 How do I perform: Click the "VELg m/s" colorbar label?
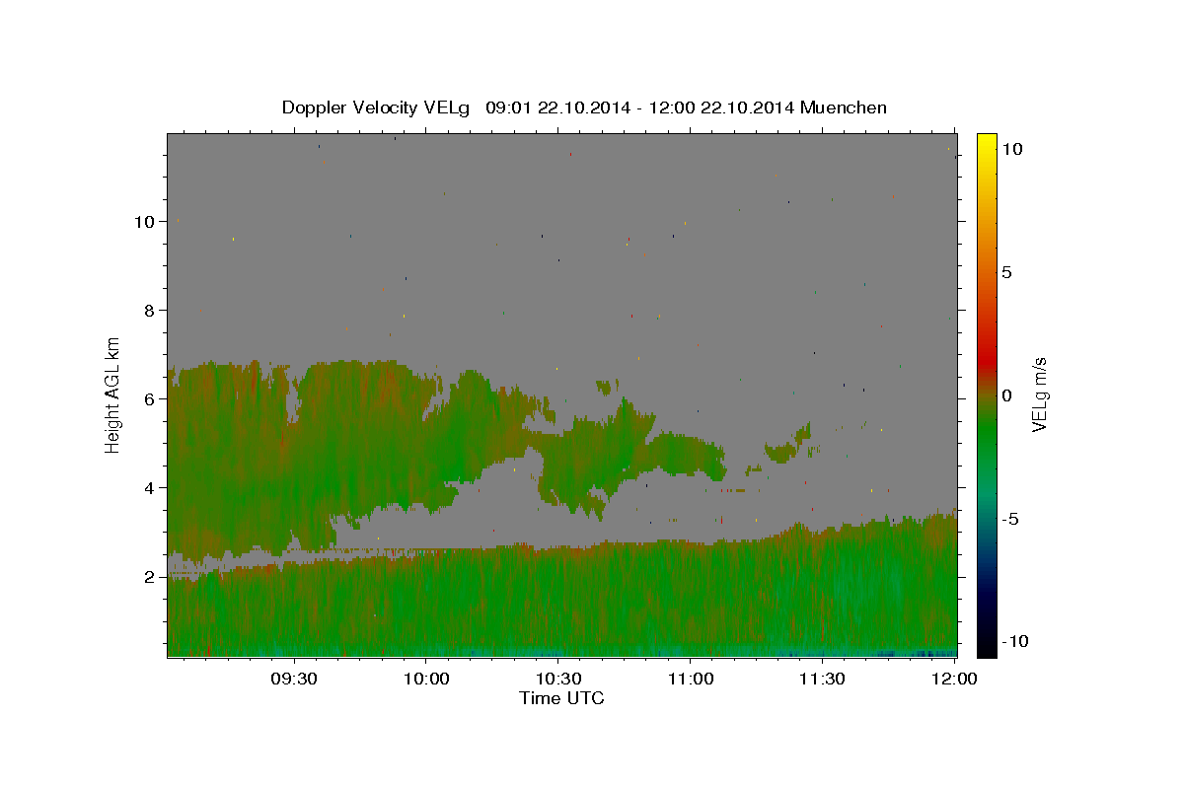point(1039,394)
